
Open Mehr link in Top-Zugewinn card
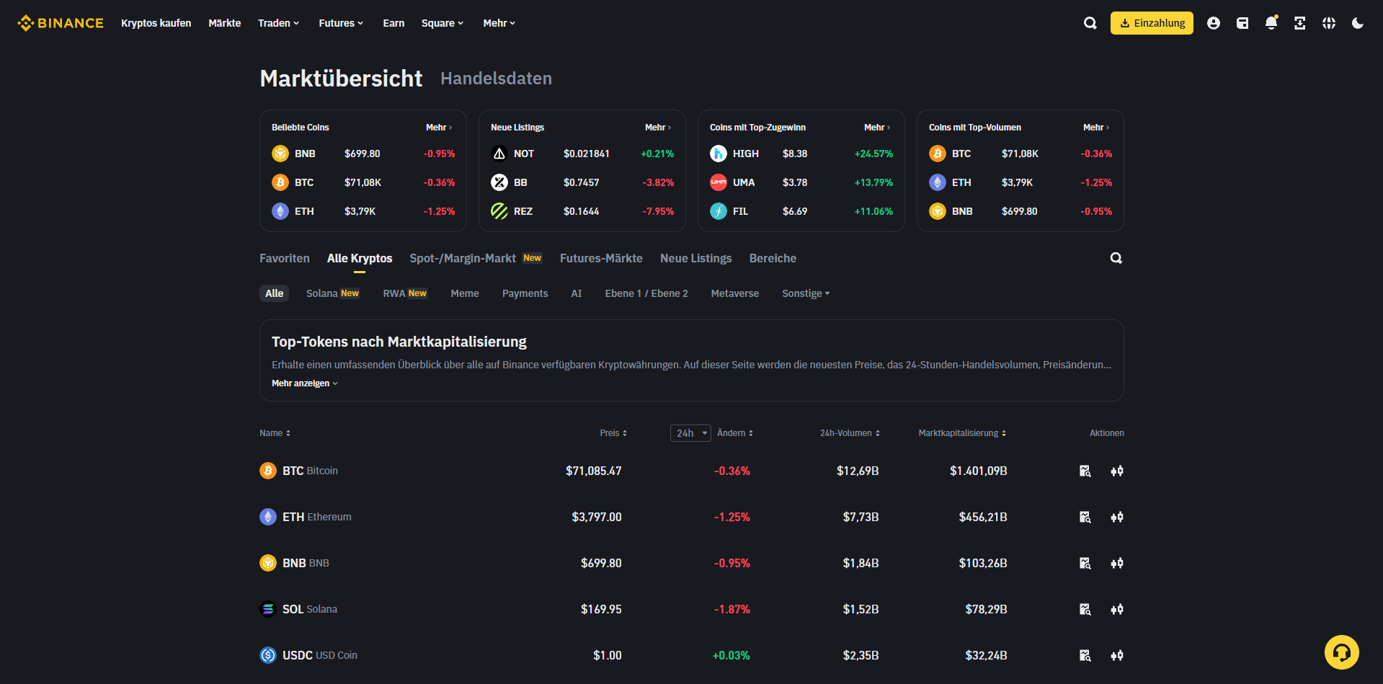(x=877, y=128)
